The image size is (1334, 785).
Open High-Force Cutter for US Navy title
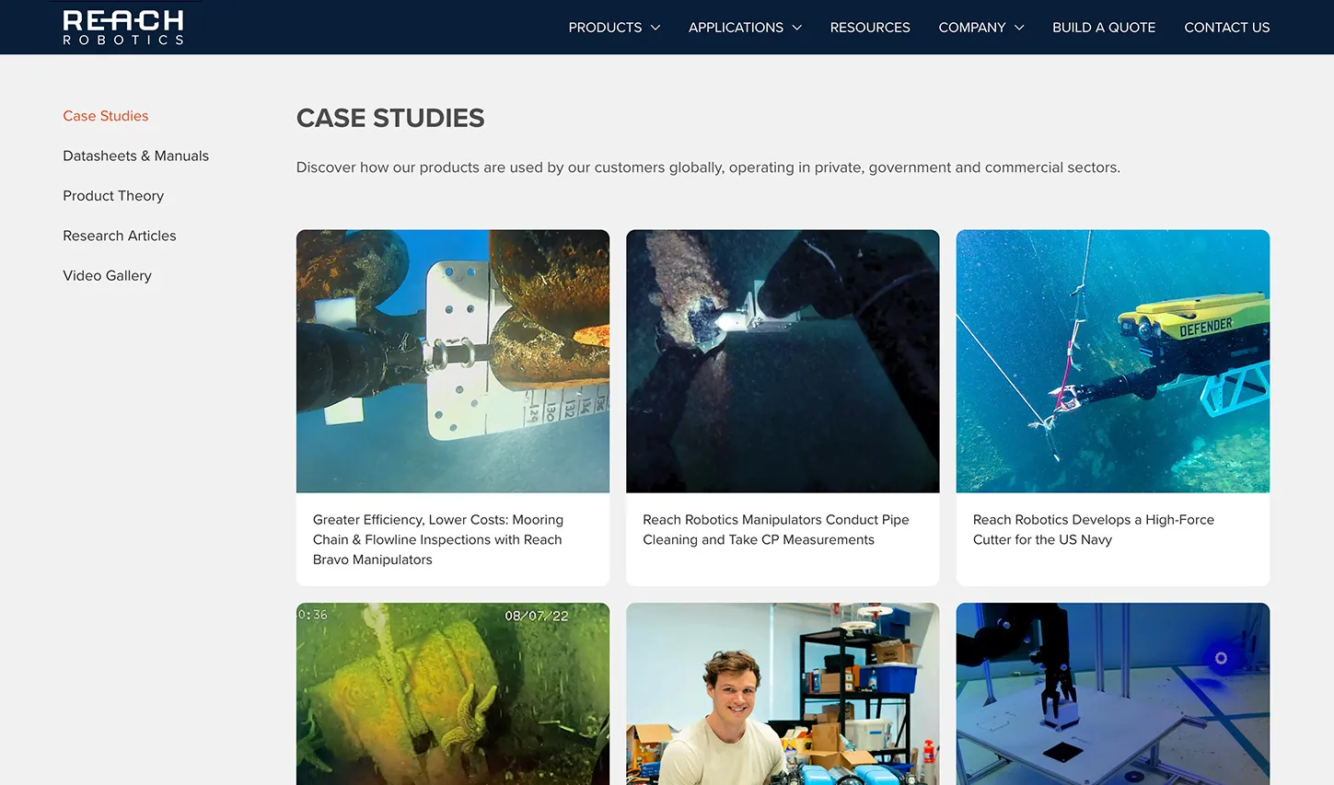click(1094, 530)
